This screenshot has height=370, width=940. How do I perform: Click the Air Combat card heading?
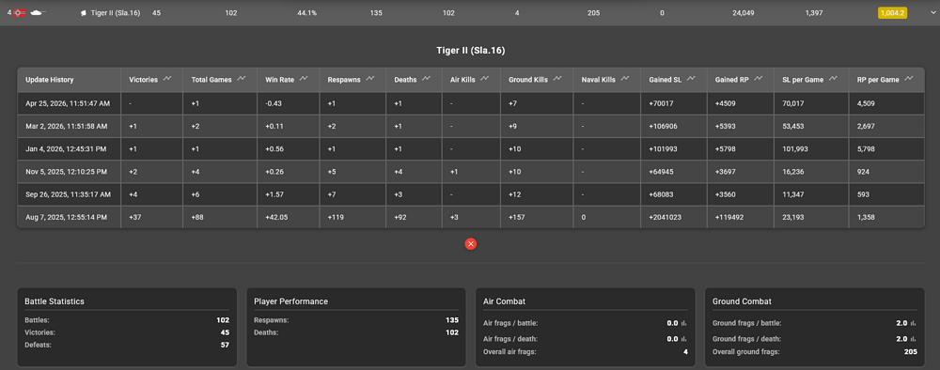[504, 301]
